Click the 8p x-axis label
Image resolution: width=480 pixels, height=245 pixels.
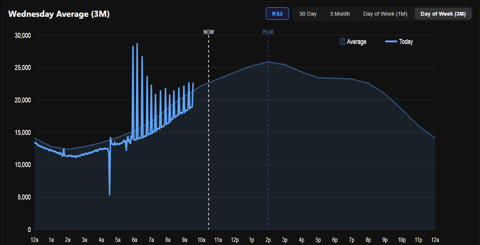(x=368, y=240)
